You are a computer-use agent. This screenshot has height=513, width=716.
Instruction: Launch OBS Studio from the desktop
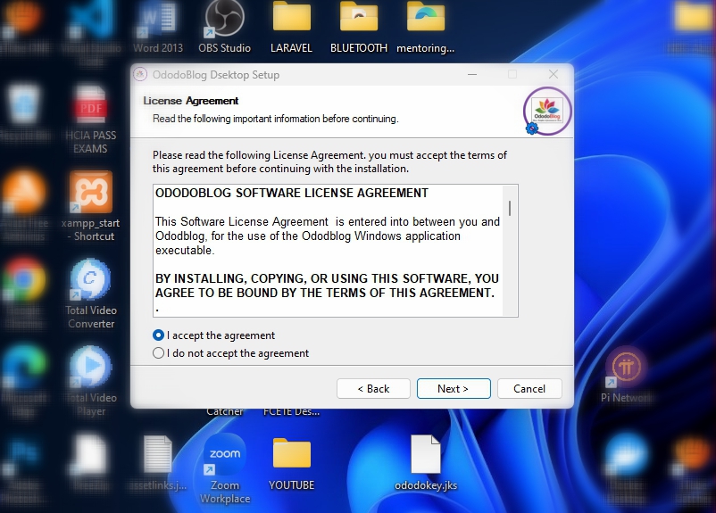click(224, 23)
